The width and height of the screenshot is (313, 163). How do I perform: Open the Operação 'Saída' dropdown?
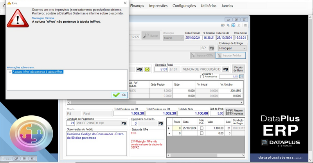(x=173, y=38)
